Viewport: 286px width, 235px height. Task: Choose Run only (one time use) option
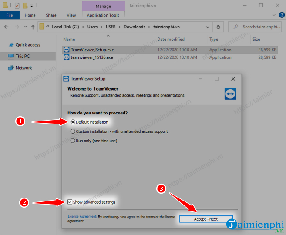pyautogui.click(x=73, y=141)
